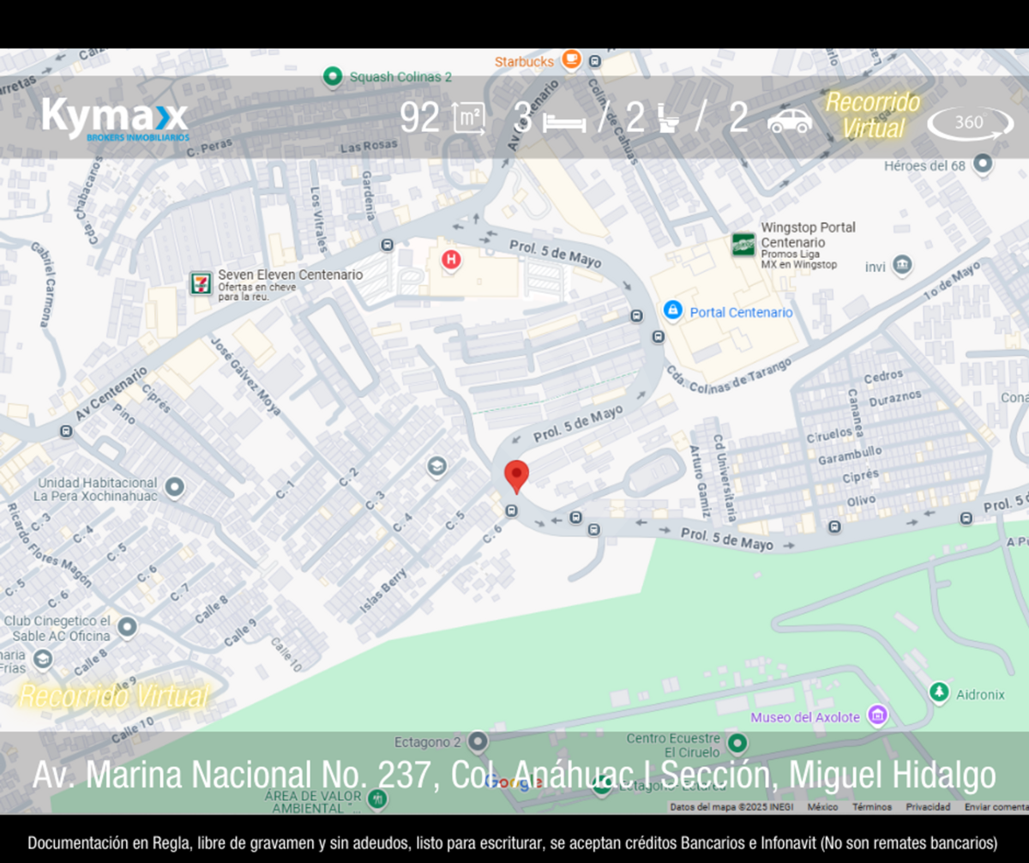
Task: Open the Privacidad link
Action: coord(928,807)
